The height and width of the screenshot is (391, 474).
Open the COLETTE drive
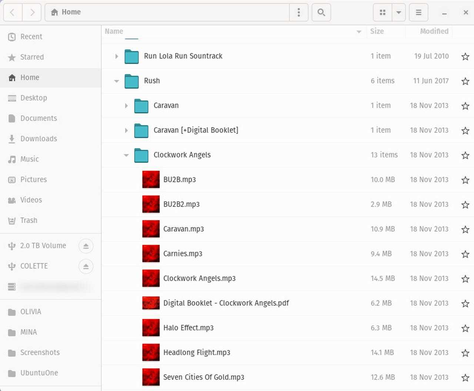[34, 266]
